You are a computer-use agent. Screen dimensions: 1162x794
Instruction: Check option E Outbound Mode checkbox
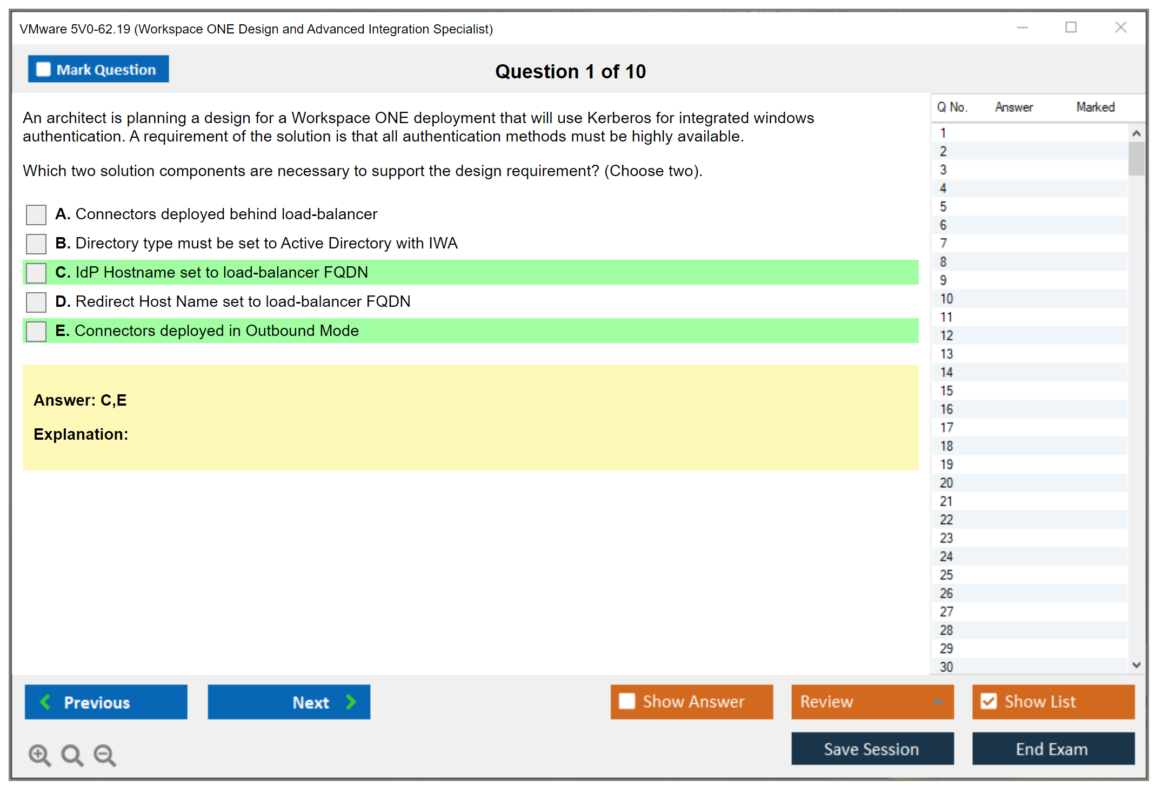click(x=36, y=331)
